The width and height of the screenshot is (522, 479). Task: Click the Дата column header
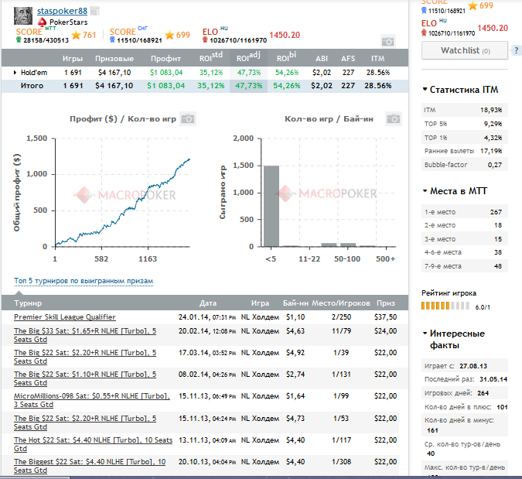tap(208, 303)
